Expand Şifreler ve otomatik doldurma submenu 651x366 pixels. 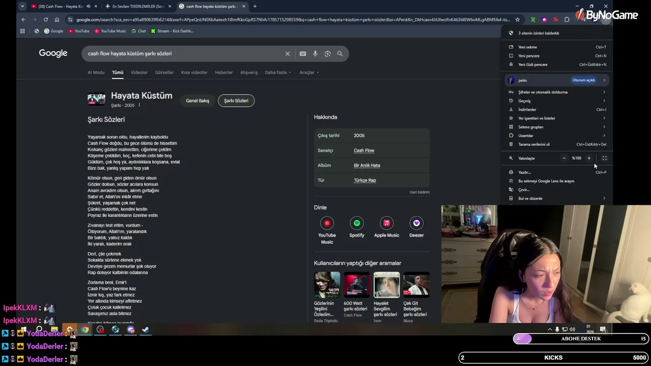click(x=604, y=92)
